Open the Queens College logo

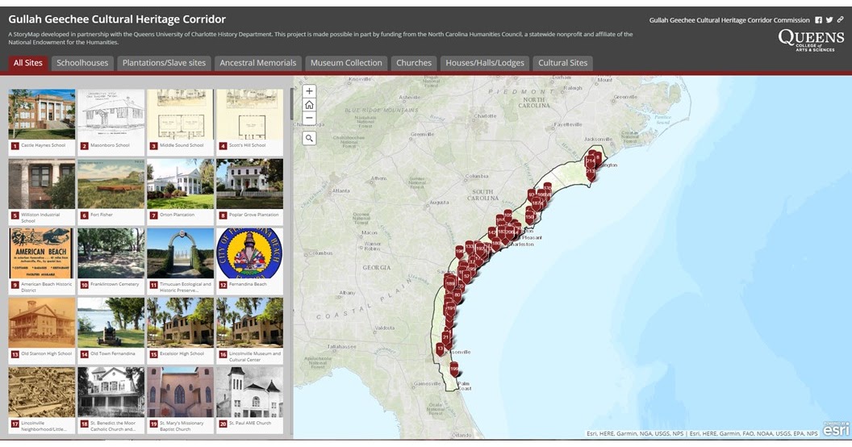click(x=811, y=40)
